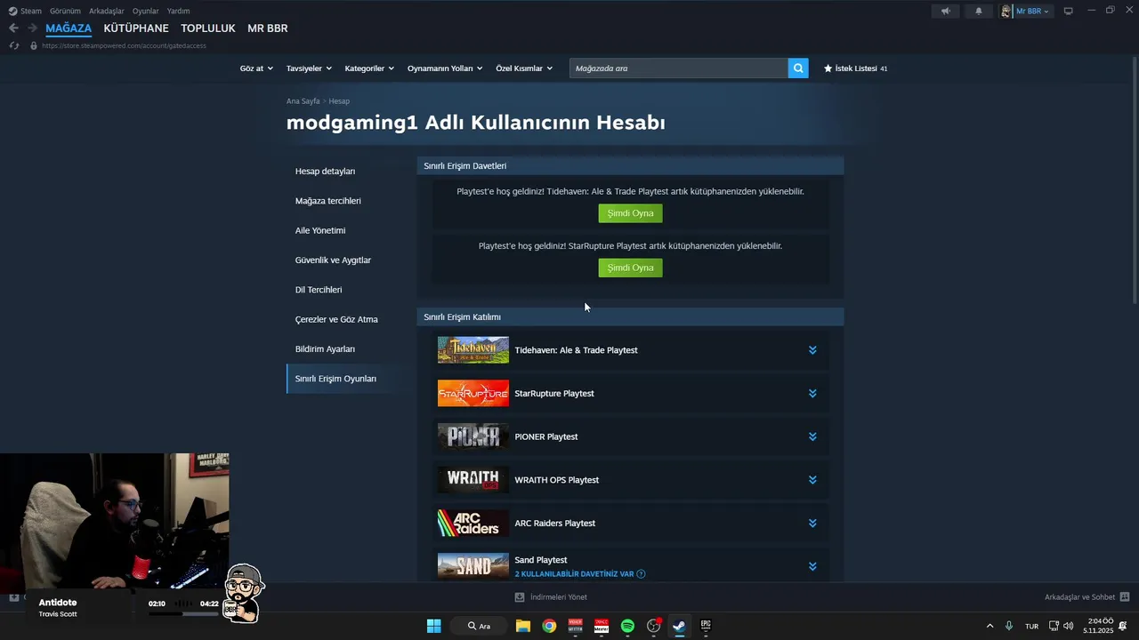The width and height of the screenshot is (1139, 640).
Task: Click the help icon beside invitation text
Action: pos(641,574)
